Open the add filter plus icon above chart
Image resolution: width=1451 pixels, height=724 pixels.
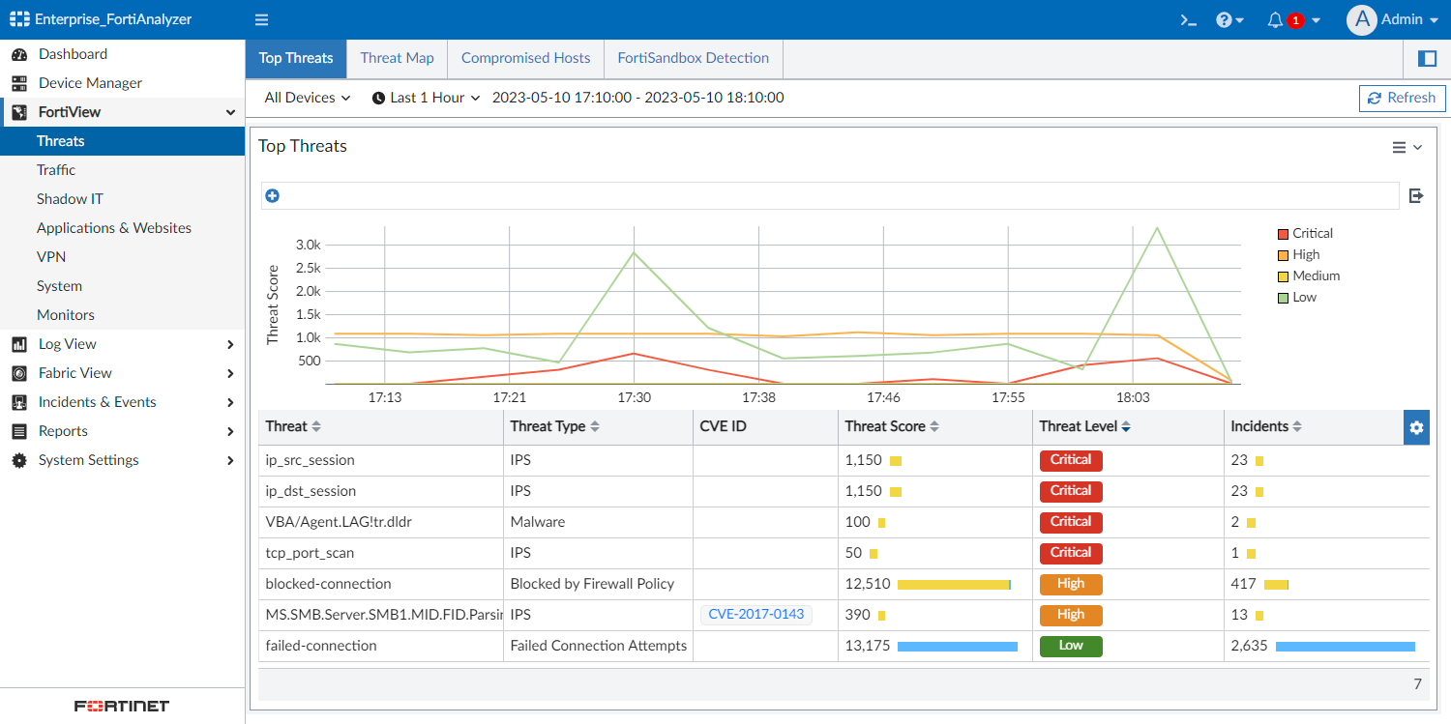pos(272,195)
